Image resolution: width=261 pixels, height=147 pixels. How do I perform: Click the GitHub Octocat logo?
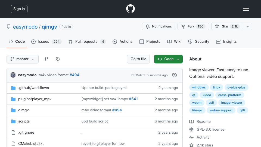click(130, 9)
